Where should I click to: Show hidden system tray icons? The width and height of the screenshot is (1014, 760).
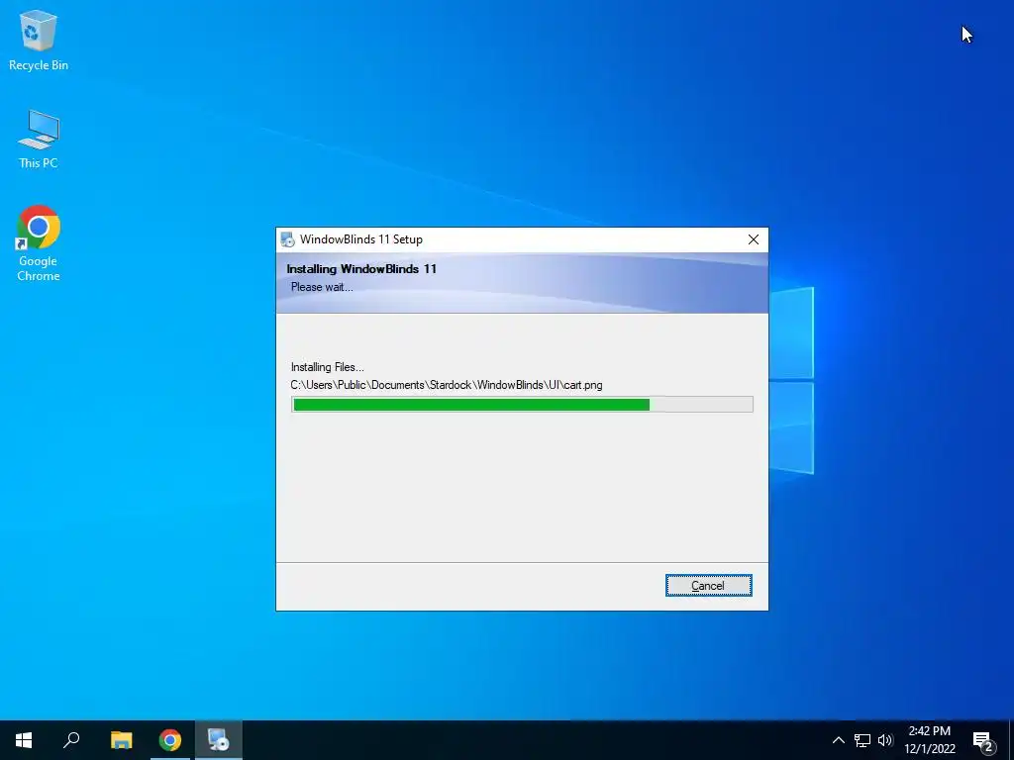coord(838,740)
